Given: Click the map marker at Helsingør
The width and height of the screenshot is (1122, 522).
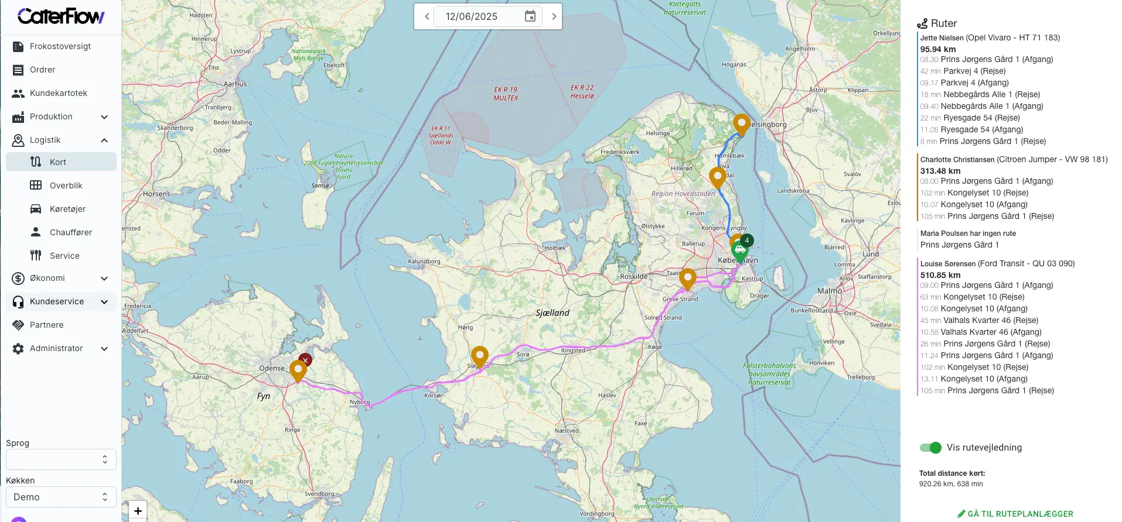Looking at the screenshot, I should [741, 125].
